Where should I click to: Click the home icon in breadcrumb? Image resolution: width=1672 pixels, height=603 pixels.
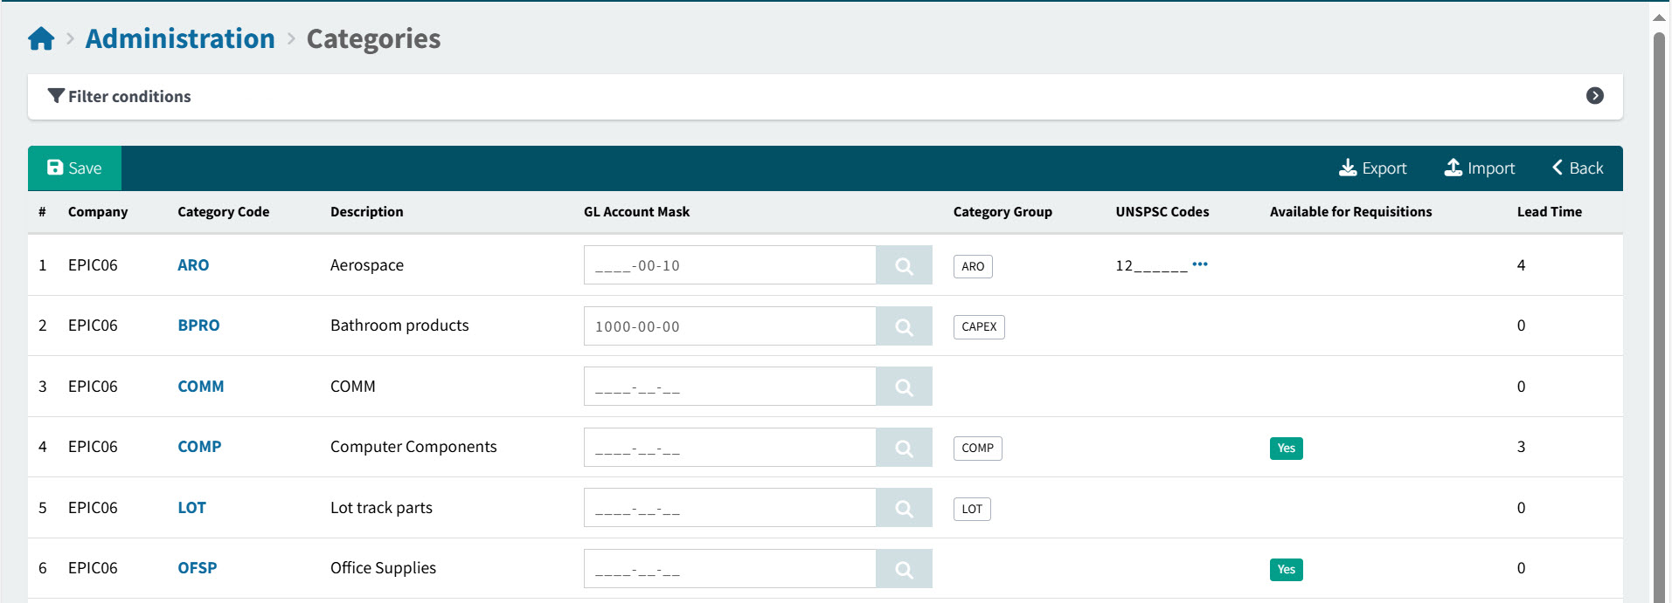click(x=41, y=39)
